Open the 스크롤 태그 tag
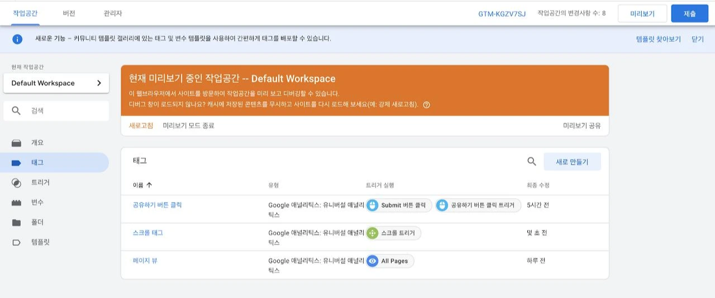Viewport: 715px width, 298px height. pos(148,233)
